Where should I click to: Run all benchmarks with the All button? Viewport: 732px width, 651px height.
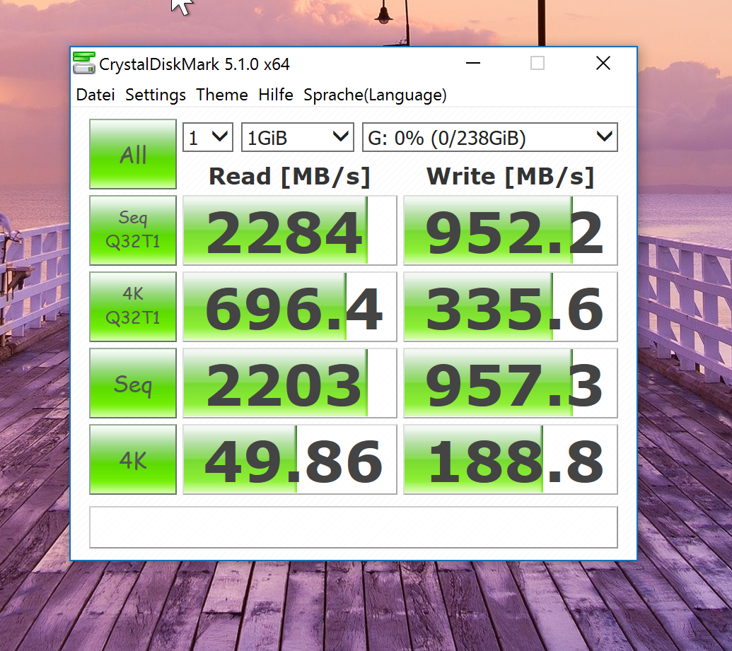tap(133, 154)
